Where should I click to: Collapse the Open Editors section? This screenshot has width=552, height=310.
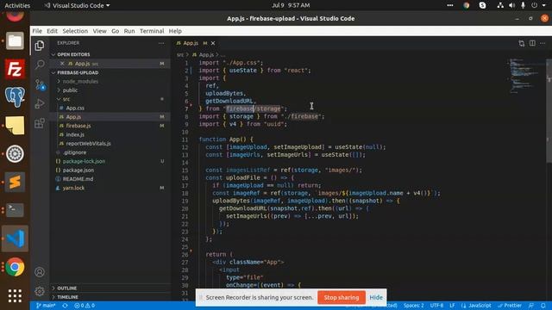(73, 54)
